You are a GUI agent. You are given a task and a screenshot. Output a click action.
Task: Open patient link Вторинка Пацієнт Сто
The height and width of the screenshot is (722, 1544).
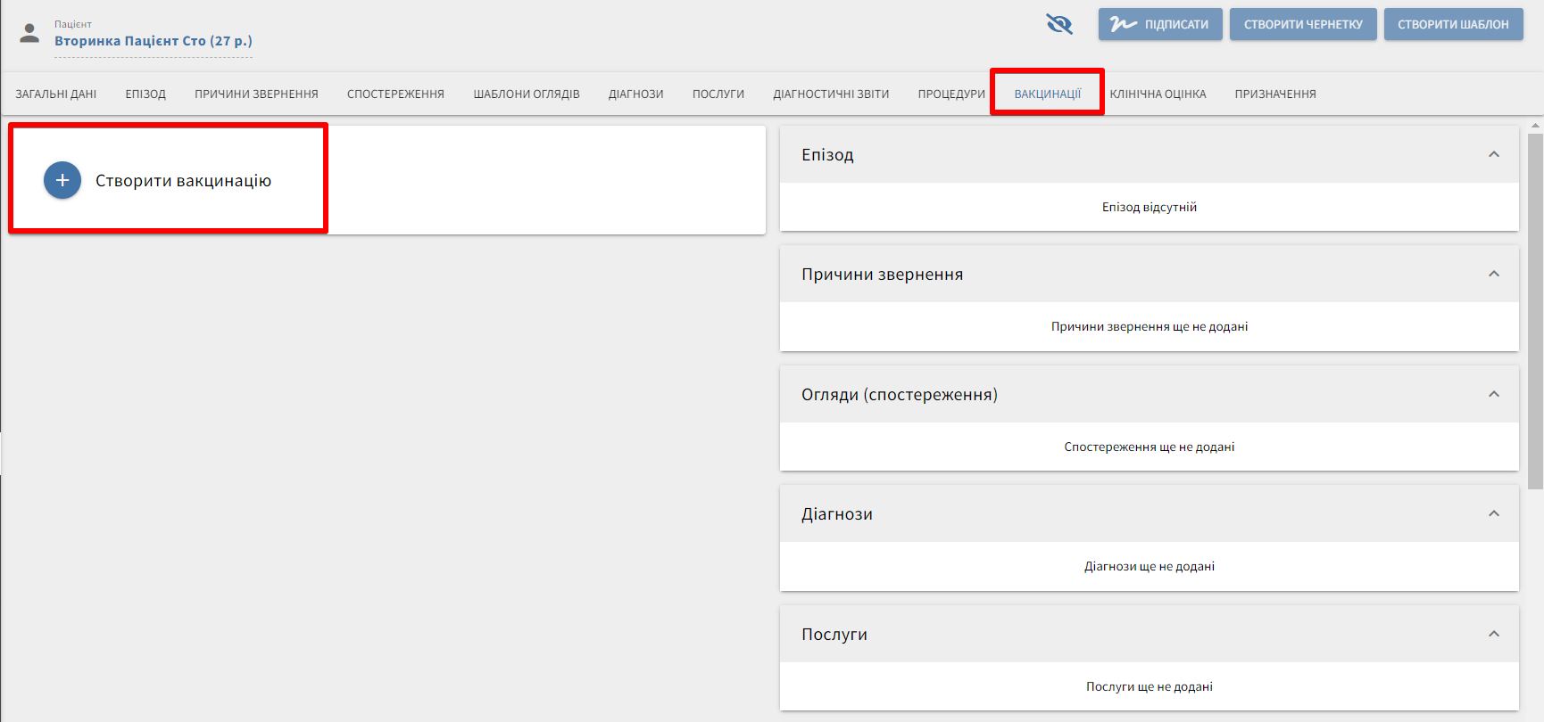154,41
